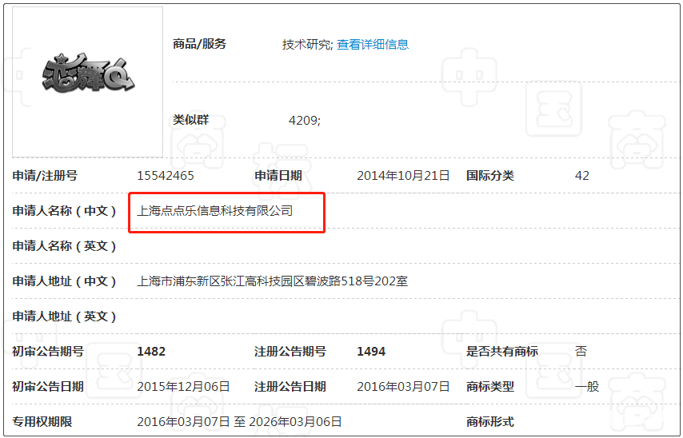Select applicant name 上海点点乐信息科技有限公司

(215, 211)
